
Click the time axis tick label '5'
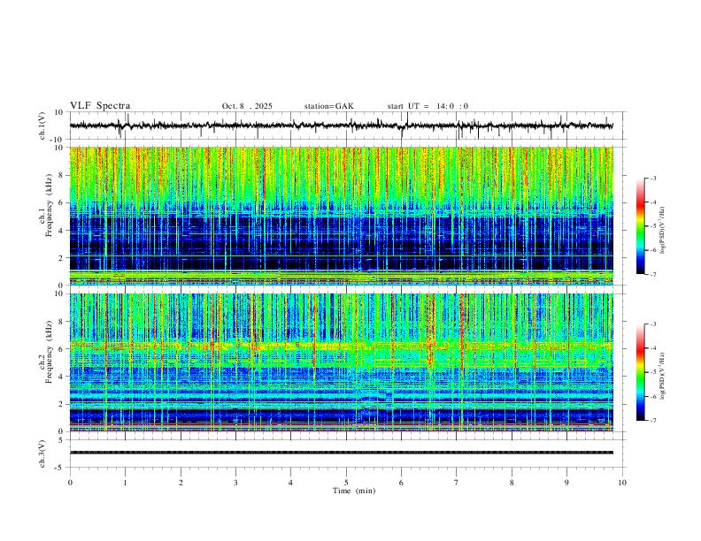[346, 483]
